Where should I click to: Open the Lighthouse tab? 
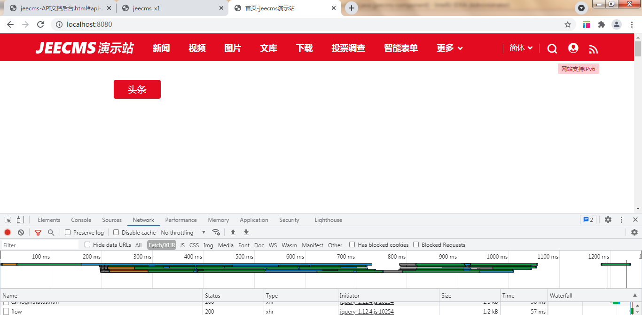click(x=328, y=220)
